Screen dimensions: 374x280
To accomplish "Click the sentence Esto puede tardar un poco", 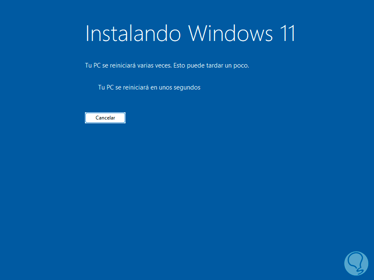I will 211,65.
